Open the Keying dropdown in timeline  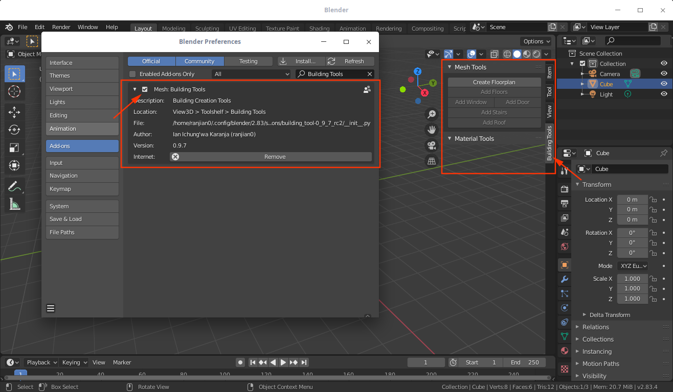point(74,362)
